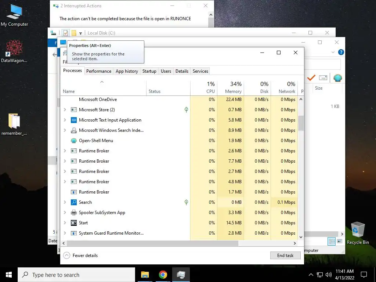Collapse to Fewer details
376x282 pixels.
coord(80,256)
